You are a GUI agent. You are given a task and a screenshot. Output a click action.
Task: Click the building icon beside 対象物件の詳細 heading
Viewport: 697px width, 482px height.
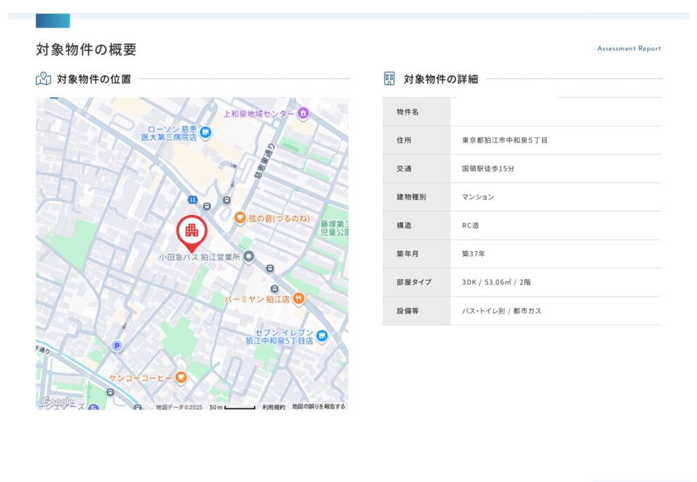(x=389, y=78)
